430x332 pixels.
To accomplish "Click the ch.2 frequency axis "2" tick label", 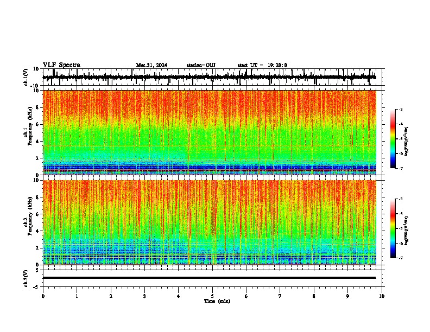I will pos(37,248).
